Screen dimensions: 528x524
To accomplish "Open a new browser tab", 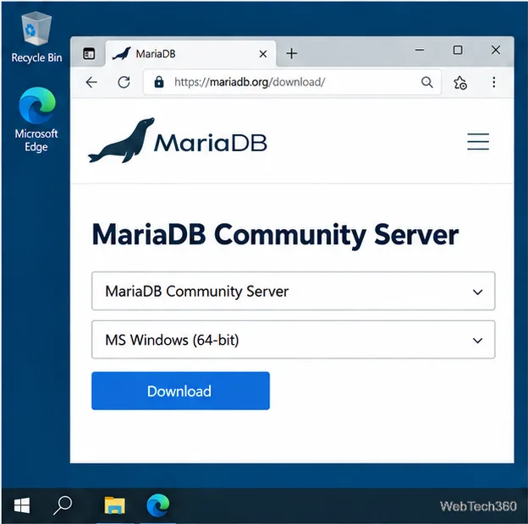I will tap(292, 53).
